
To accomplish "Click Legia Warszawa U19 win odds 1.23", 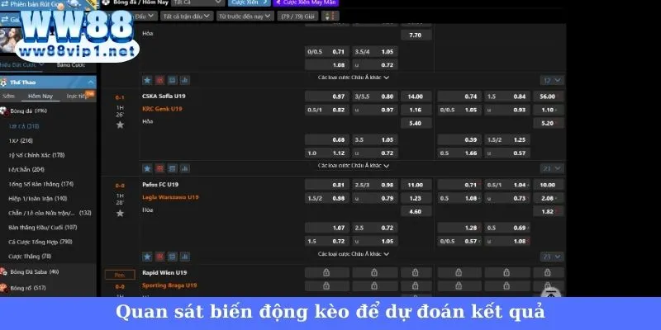I will pos(416,198).
